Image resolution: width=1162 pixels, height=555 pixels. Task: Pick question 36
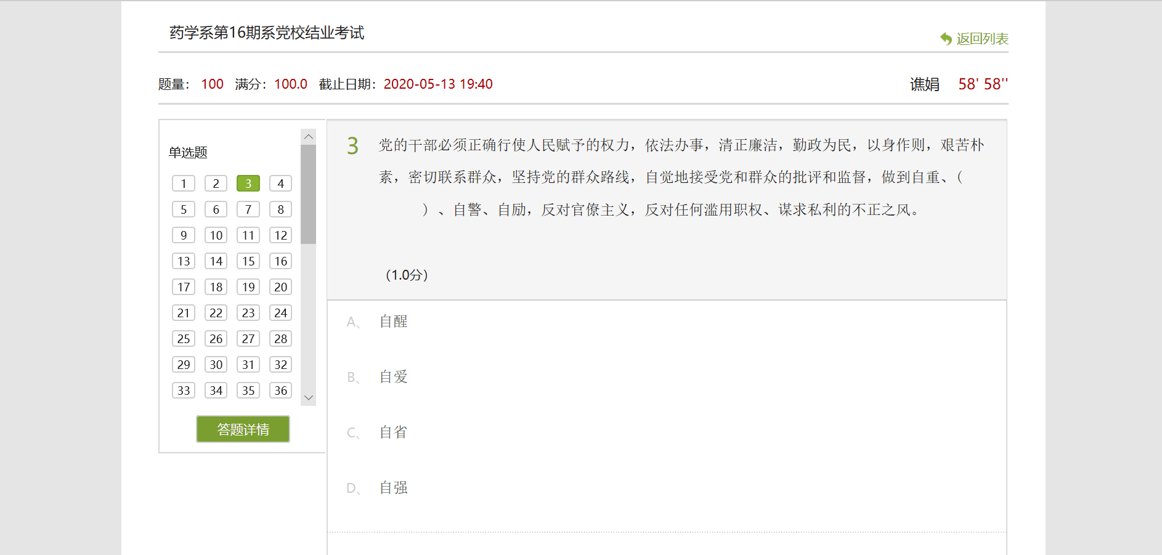point(280,391)
